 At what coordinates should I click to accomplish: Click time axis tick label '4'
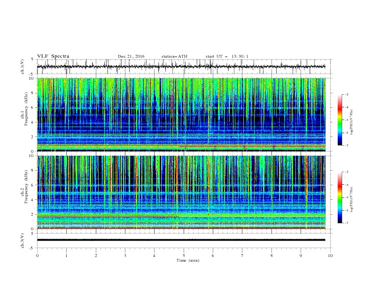coord(155,256)
